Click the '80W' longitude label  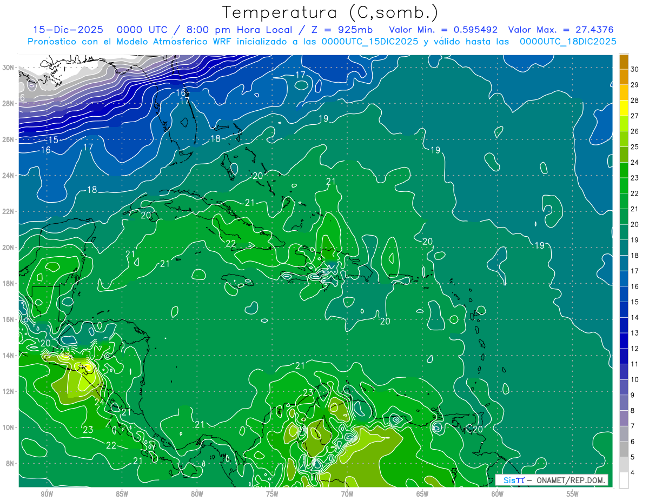coord(197,494)
